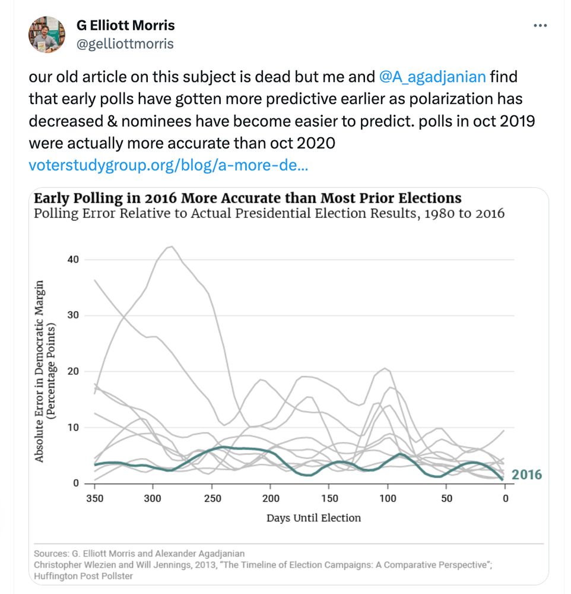Click the chart subtitle about Polling Error
This screenshot has height=594, width=571.
click(x=269, y=213)
